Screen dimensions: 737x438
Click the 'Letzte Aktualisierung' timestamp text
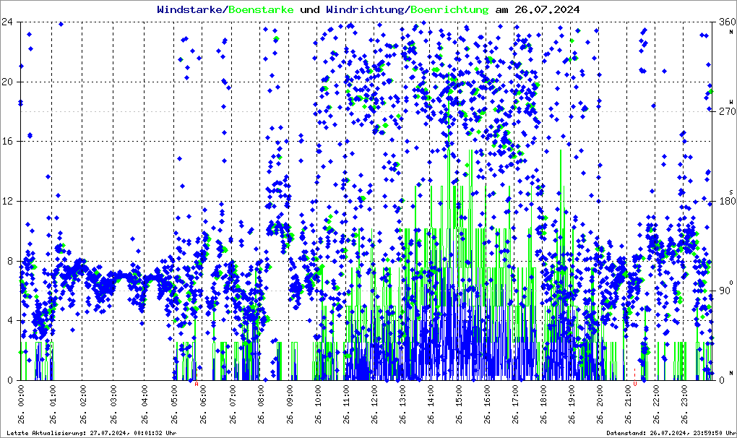[x=92, y=433]
